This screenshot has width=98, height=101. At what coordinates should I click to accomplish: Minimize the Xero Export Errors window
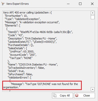point(68,4)
